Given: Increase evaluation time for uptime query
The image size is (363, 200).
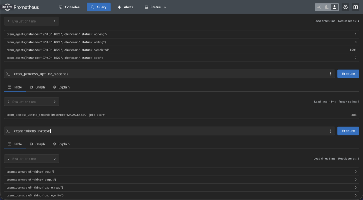Looking at the screenshot, I should [55, 102].
